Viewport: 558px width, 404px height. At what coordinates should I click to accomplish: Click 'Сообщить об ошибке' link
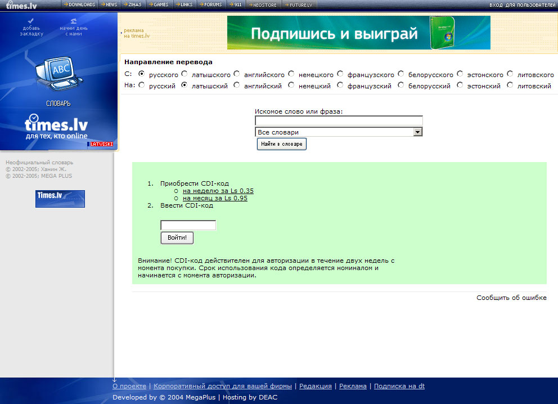(x=511, y=298)
